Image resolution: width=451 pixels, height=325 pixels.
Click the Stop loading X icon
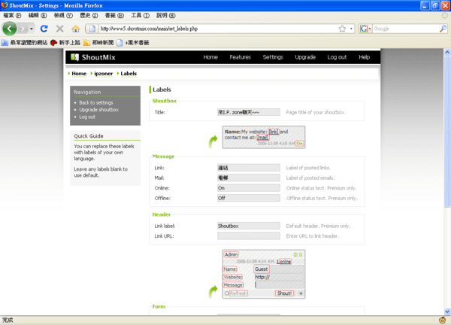[x=60, y=29]
